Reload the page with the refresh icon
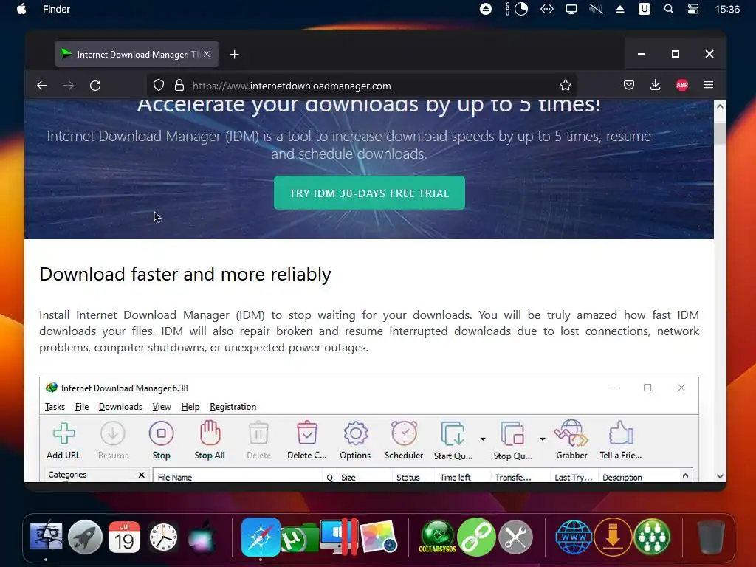 pos(95,86)
